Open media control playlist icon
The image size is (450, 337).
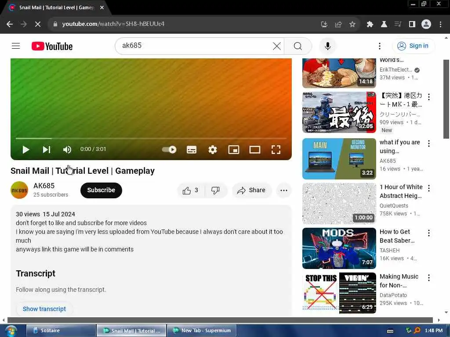pyautogui.click(x=398, y=25)
